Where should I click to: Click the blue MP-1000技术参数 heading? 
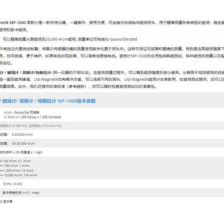48,101
